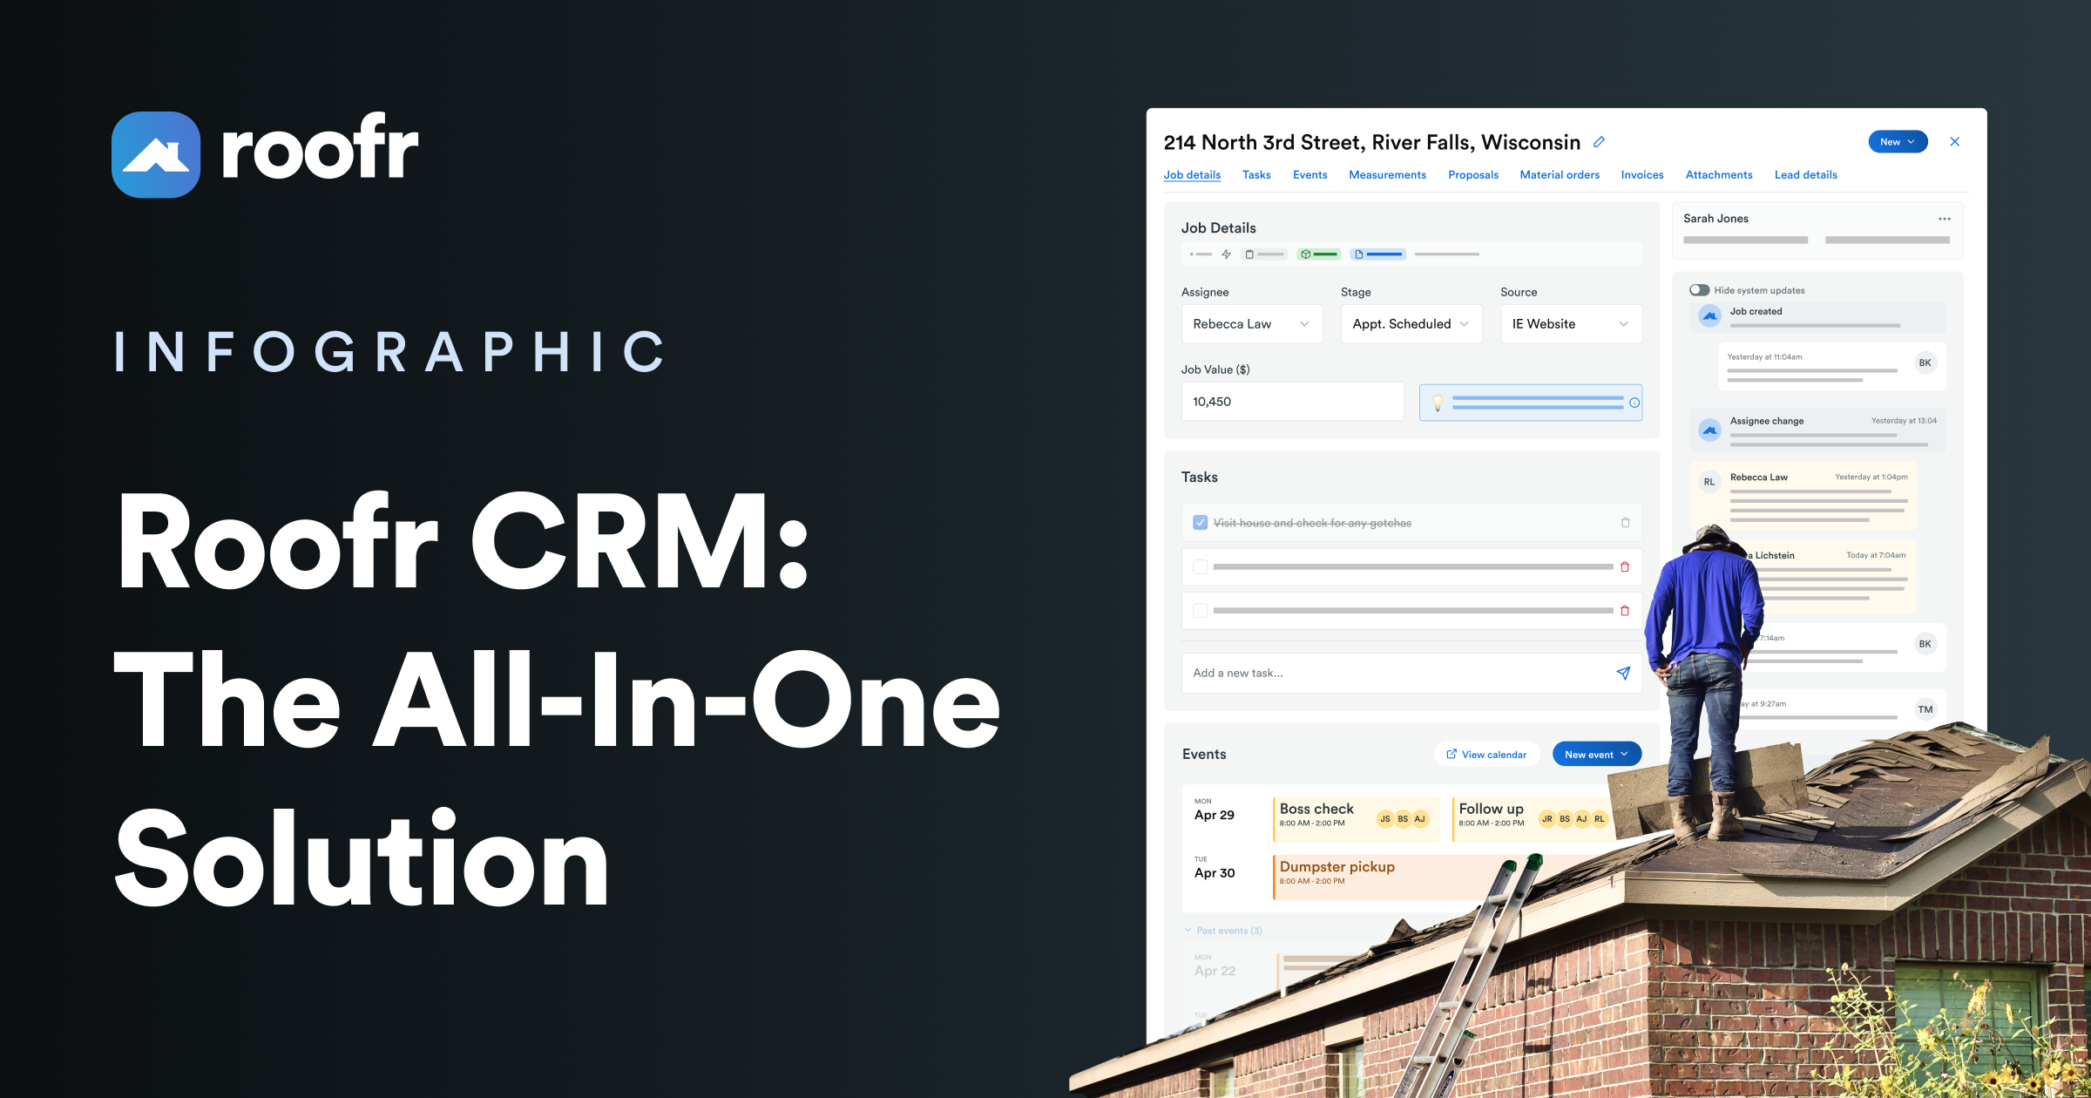
Task: Click the lightning bolt icon in stage bar
Action: [1226, 254]
